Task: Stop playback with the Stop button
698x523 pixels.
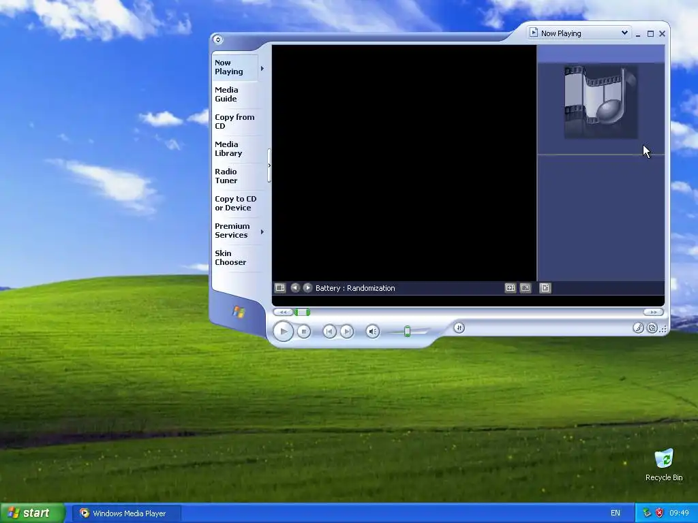Action: click(304, 332)
